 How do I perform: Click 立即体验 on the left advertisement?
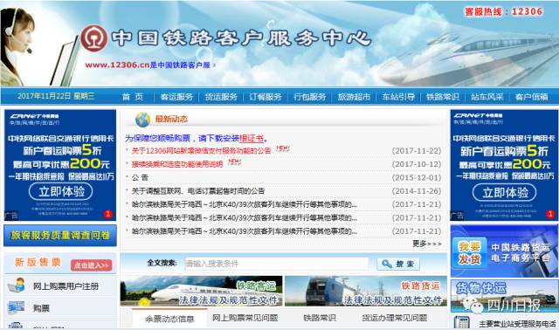tap(60, 192)
